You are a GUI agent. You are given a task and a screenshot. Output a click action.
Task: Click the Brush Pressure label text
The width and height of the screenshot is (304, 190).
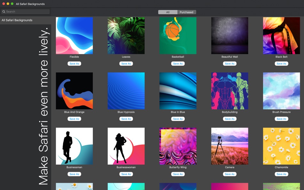coord(281,112)
